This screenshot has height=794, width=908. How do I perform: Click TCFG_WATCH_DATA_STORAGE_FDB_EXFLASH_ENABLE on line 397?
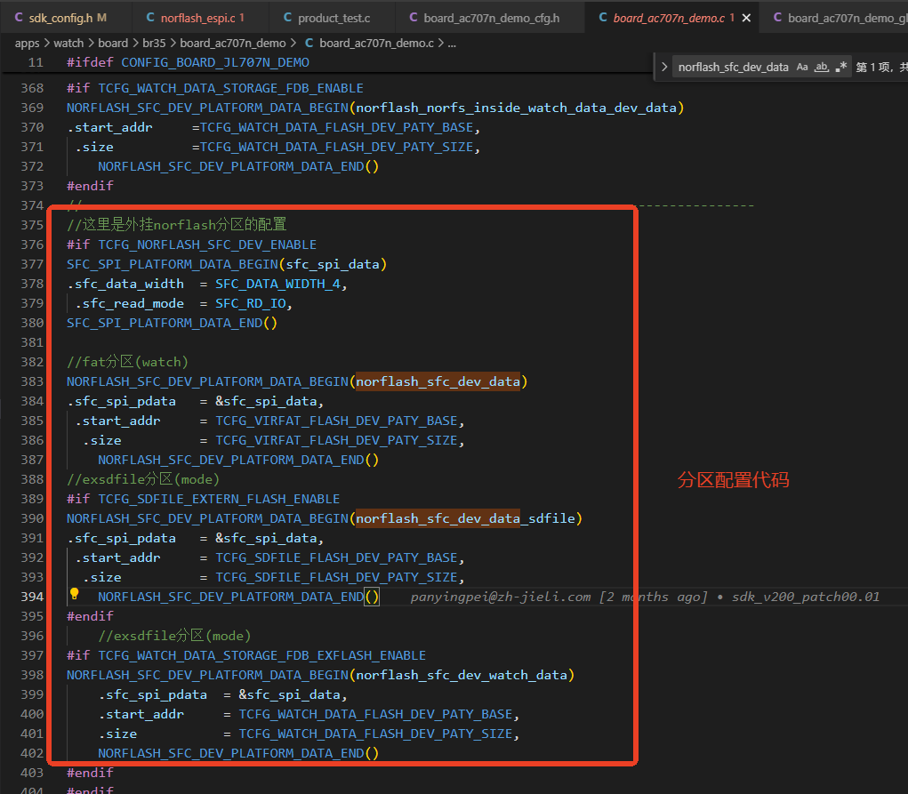point(261,655)
